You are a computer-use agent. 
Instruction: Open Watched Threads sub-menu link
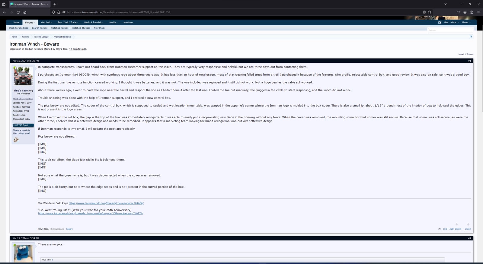click(x=81, y=28)
